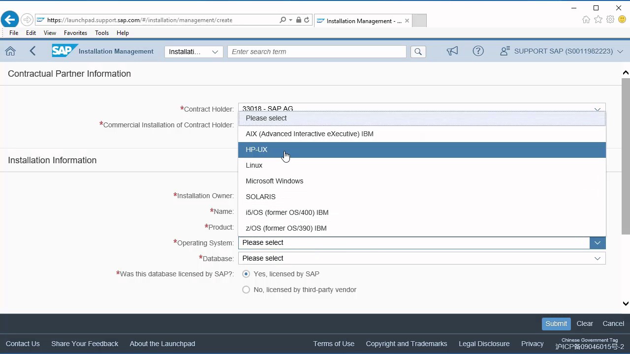Select z/OS (former OS/390) IBM option

pyautogui.click(x=422, y=228)
